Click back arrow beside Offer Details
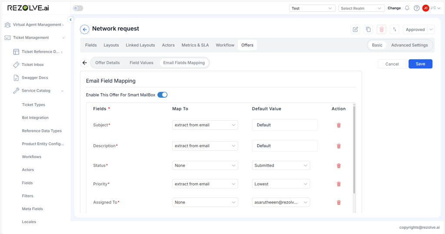Image resolution: width=445 pixels, height=234 pixels. pos(85,63)
